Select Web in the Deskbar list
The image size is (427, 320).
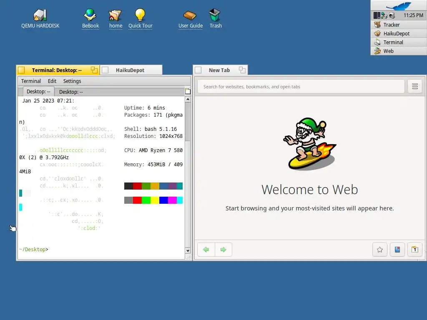tap(399, 51)
